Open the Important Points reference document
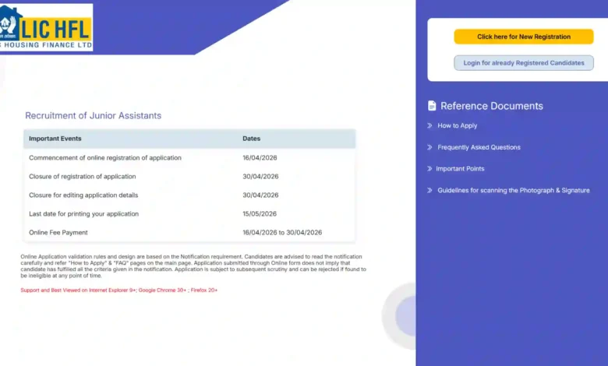This screenshot has width=608, height=366. coord(461,169)
